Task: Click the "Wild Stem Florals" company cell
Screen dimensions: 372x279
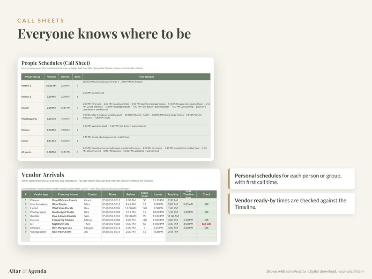Action: pos(68,208)
